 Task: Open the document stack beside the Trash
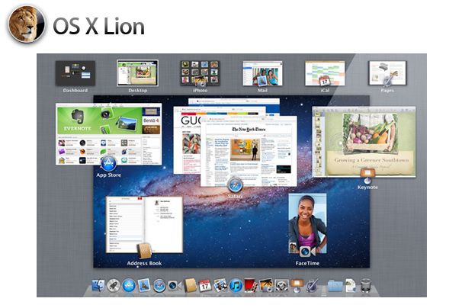click(x=351, y=285)
